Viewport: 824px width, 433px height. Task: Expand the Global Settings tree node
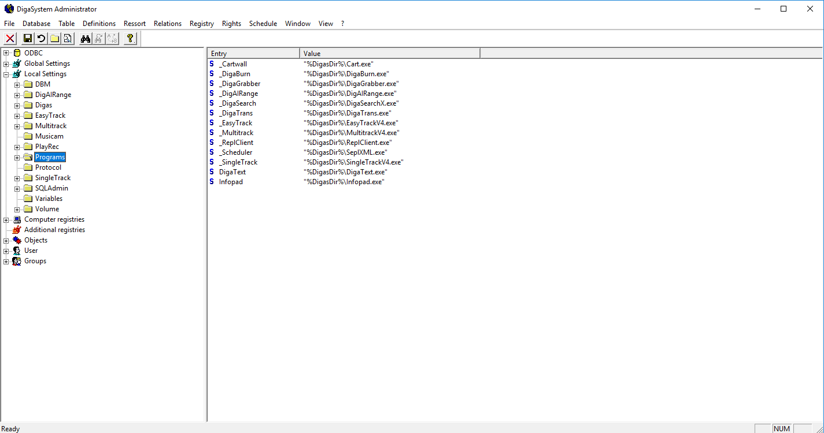click(6, 64)
